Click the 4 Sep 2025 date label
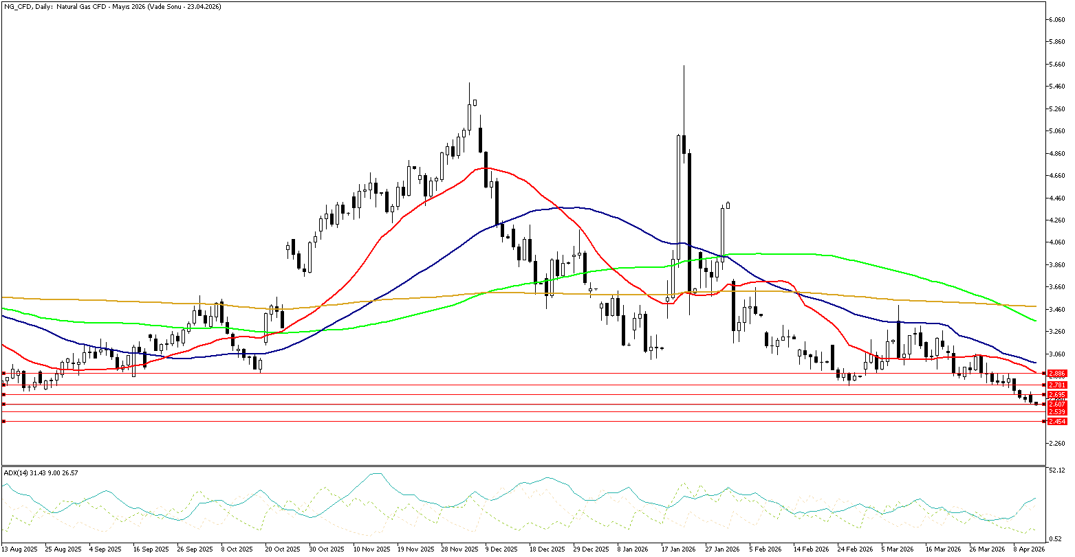The width and height of the screenshot is (1075, 557). (105, 549)
